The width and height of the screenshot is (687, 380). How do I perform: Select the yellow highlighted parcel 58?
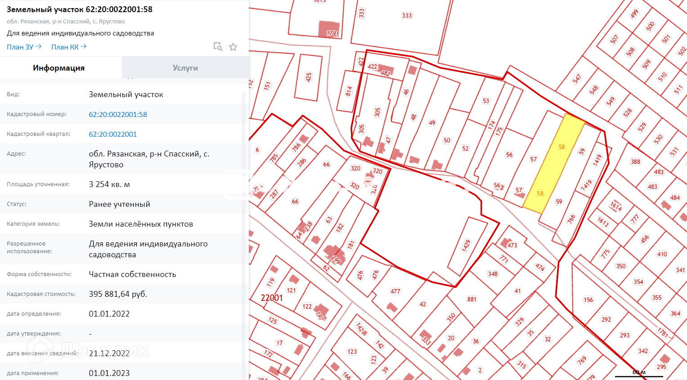coord(553,164)
